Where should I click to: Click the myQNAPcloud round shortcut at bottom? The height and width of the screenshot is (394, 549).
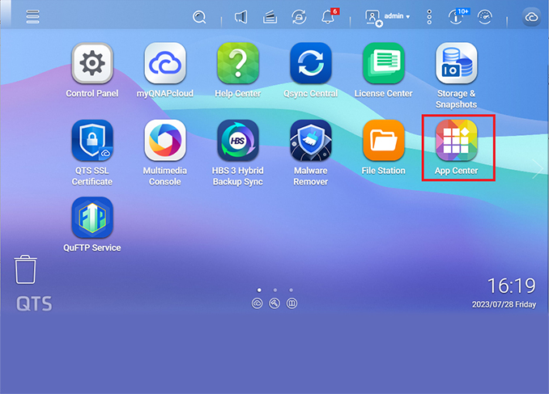257,303
